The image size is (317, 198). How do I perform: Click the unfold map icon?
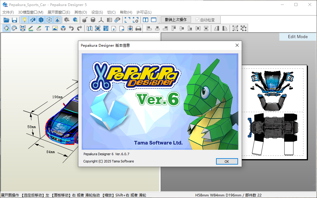tap(89, 28)
